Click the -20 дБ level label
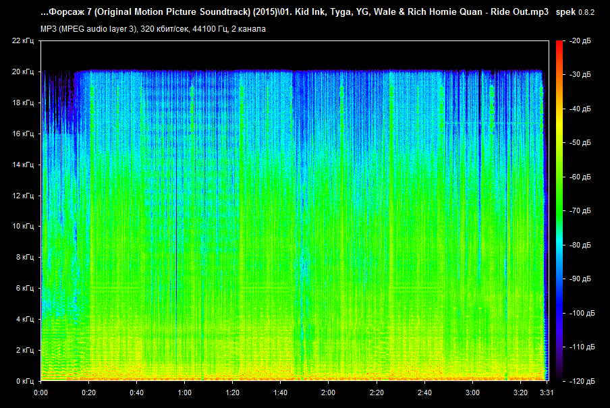The width and height of the screenshot is (610, 408). pyautogui.click(x=580, y=40)
